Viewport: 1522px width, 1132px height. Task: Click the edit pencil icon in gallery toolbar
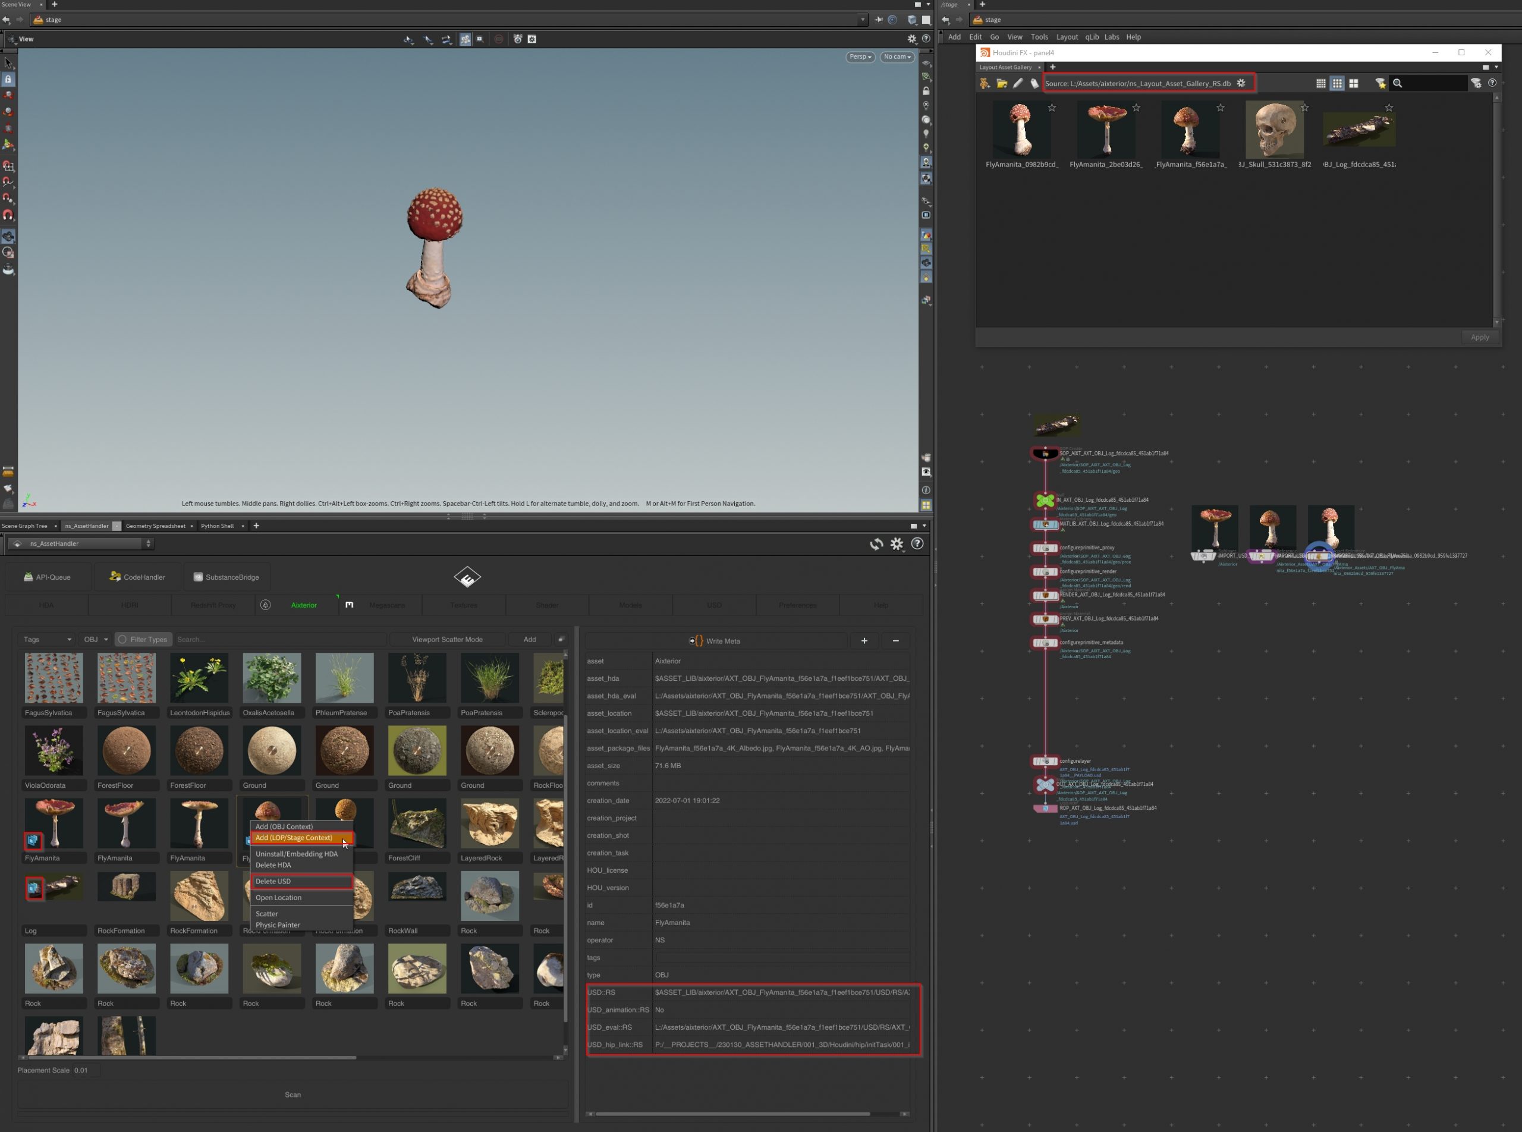1018,84
